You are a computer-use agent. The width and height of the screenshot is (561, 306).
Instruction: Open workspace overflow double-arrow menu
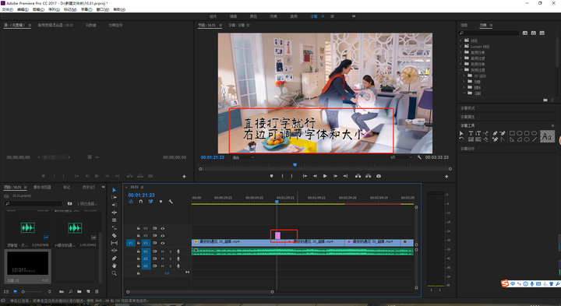pyautogui.click(x=354, y=16)
